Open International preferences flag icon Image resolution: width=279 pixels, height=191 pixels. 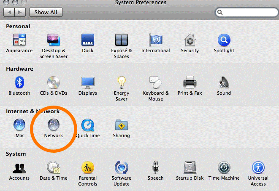(x=156, y=40)
